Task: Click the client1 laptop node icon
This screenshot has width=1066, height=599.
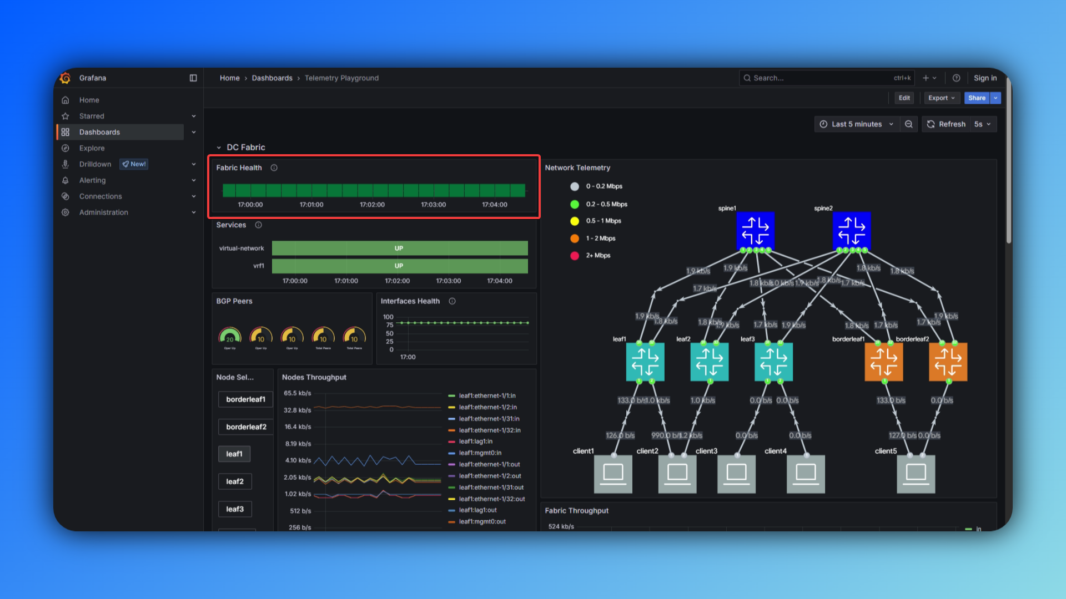Action: tap(613, 474)
